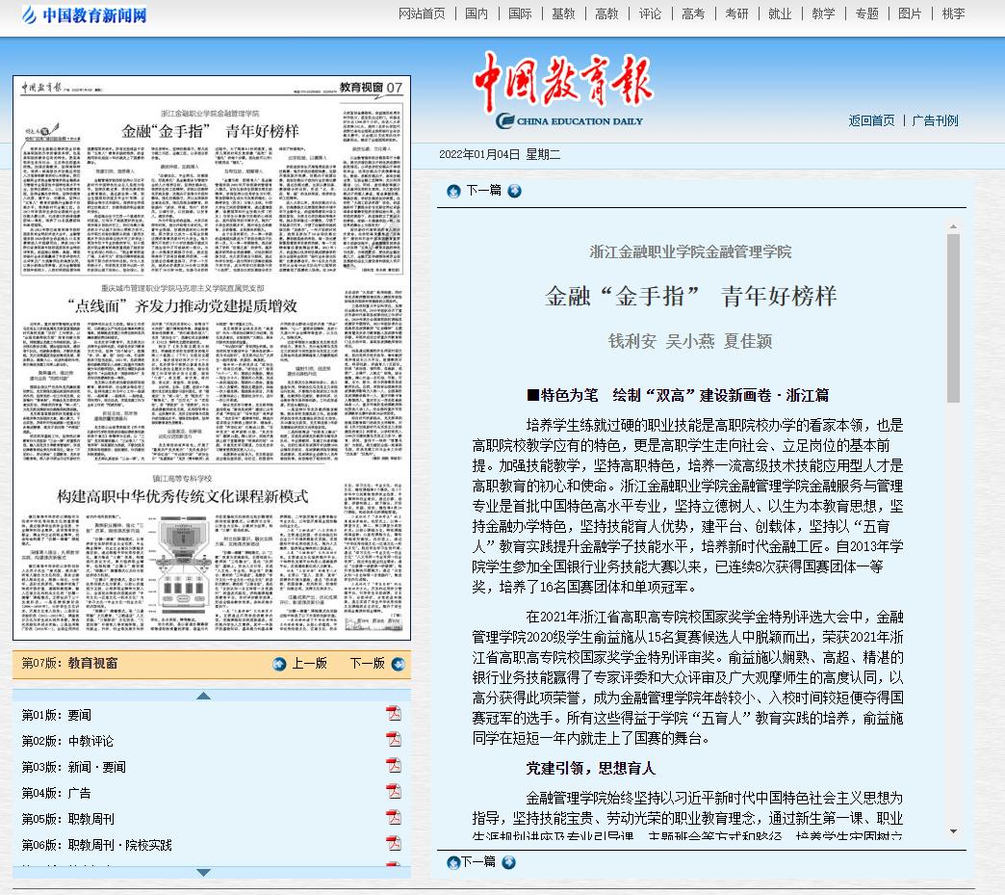Click the 中国教育报 China Education Daily masthead
Viewport: 1005px width, 895px height.
pyautogui.click(x=563, y=90)
